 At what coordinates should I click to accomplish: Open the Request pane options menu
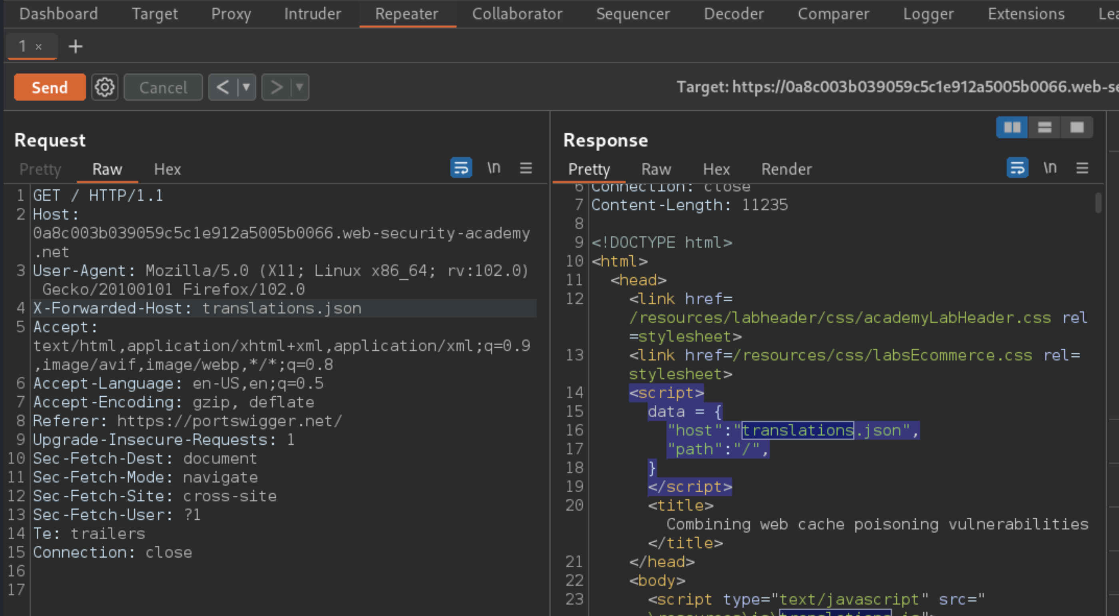tap(526, 167)
